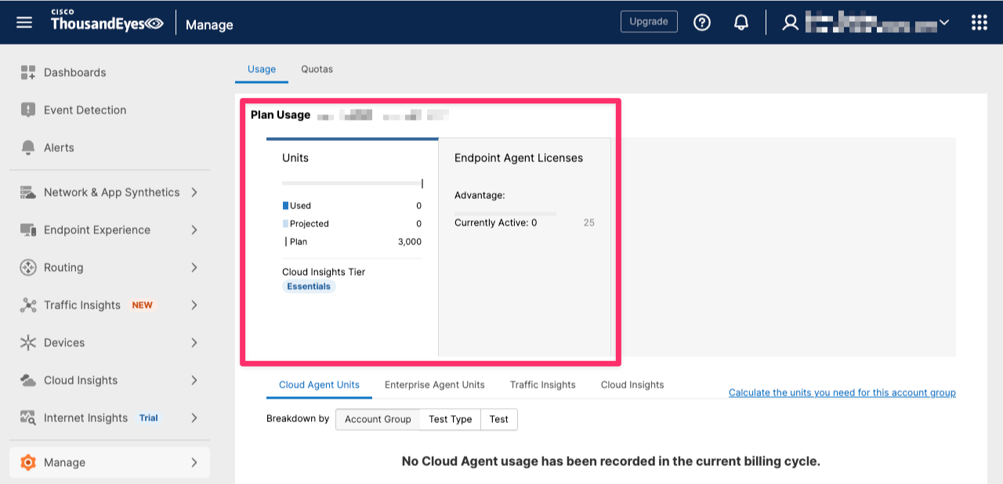Expand Endpoint Experience submenu chevron
Screen dimensions: 1003x484
click(194, 230)
